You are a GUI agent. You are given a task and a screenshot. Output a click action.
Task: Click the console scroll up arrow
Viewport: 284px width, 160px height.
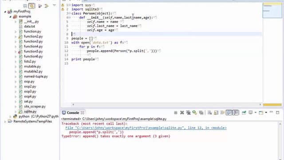[280, 124]
